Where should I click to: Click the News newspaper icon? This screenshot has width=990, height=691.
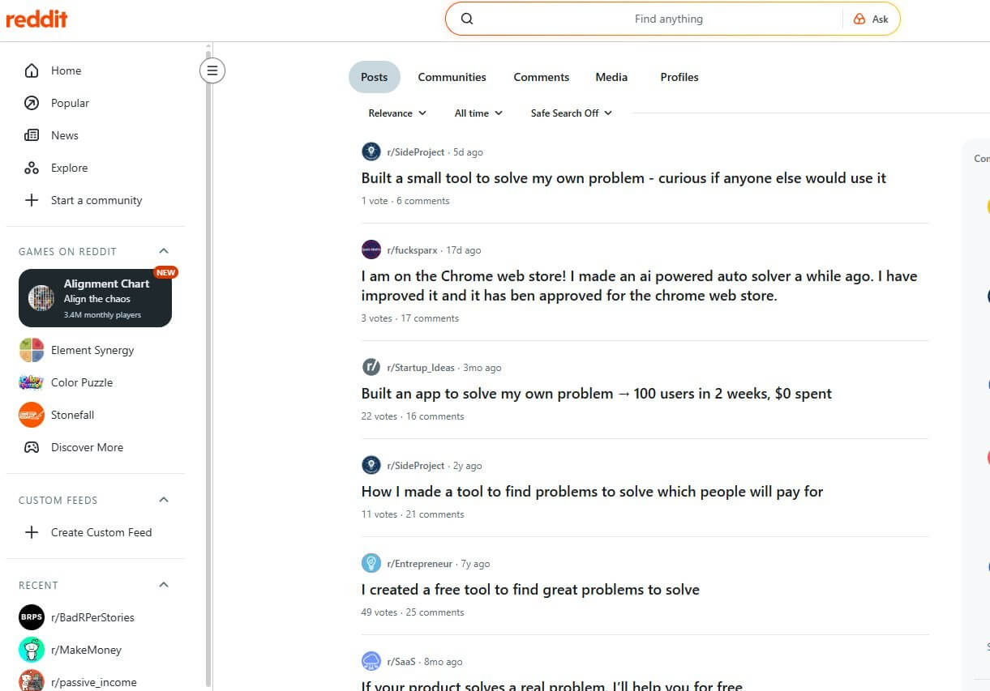click(32, 135)
